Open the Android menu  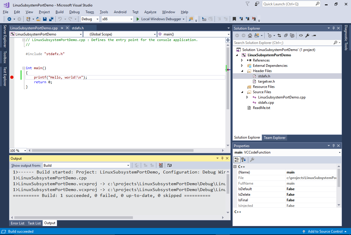(x=120, y=12)
